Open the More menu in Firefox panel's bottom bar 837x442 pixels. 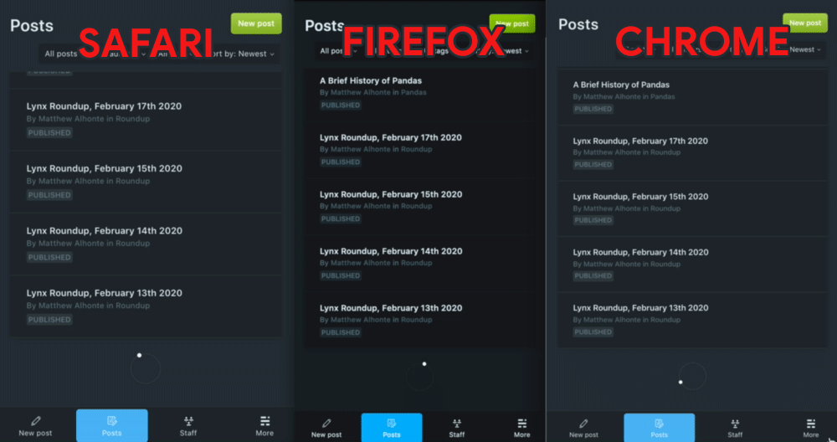pyautogui.click(x=522, y=428)
